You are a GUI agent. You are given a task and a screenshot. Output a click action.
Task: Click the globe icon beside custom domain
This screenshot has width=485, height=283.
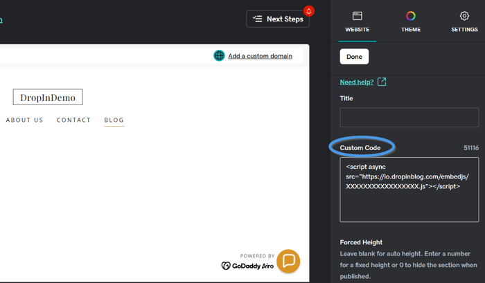[x=219, y=56]
